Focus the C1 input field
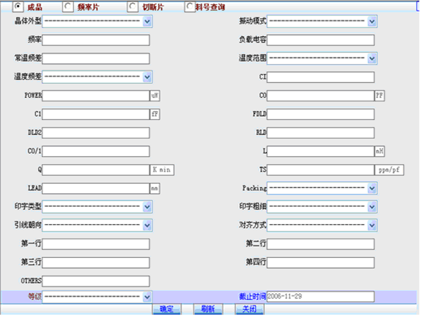 tap(96, 114)
